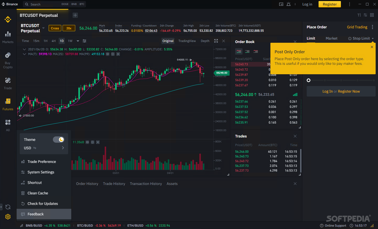Switch to Order History tab
Image resolution: width=378 pixels, height=229 pixels.
tap(87, 184)
